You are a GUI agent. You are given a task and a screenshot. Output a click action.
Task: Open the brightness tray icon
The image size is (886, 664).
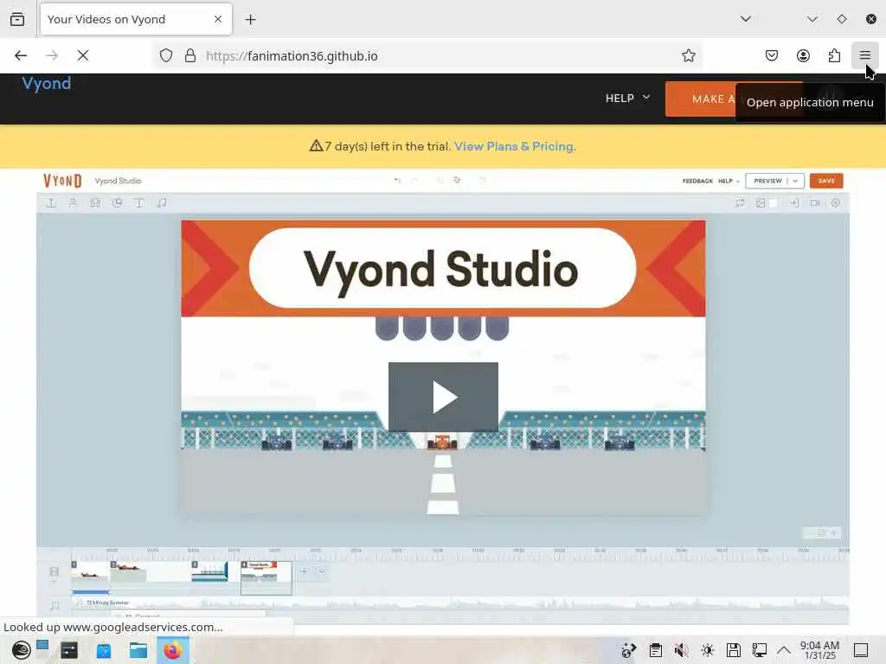click(708, 650)
